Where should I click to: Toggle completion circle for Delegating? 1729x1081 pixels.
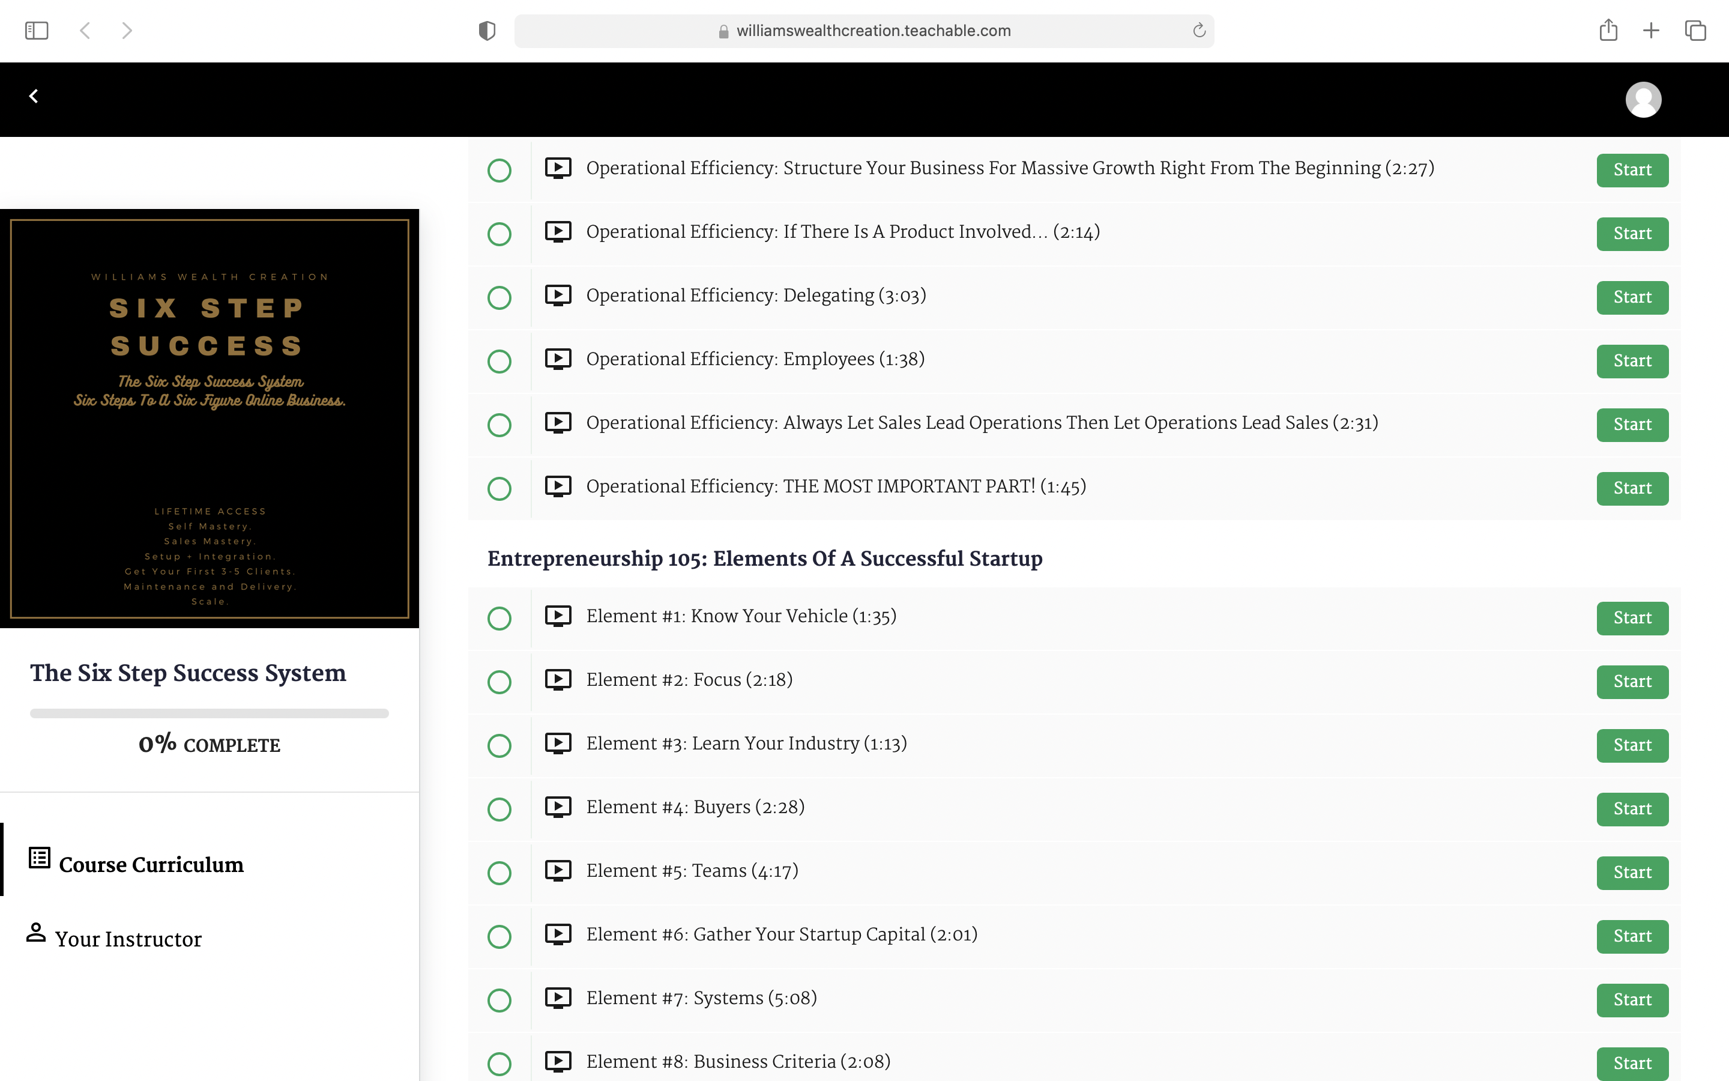pyautogui.click(x=499, y=297)
